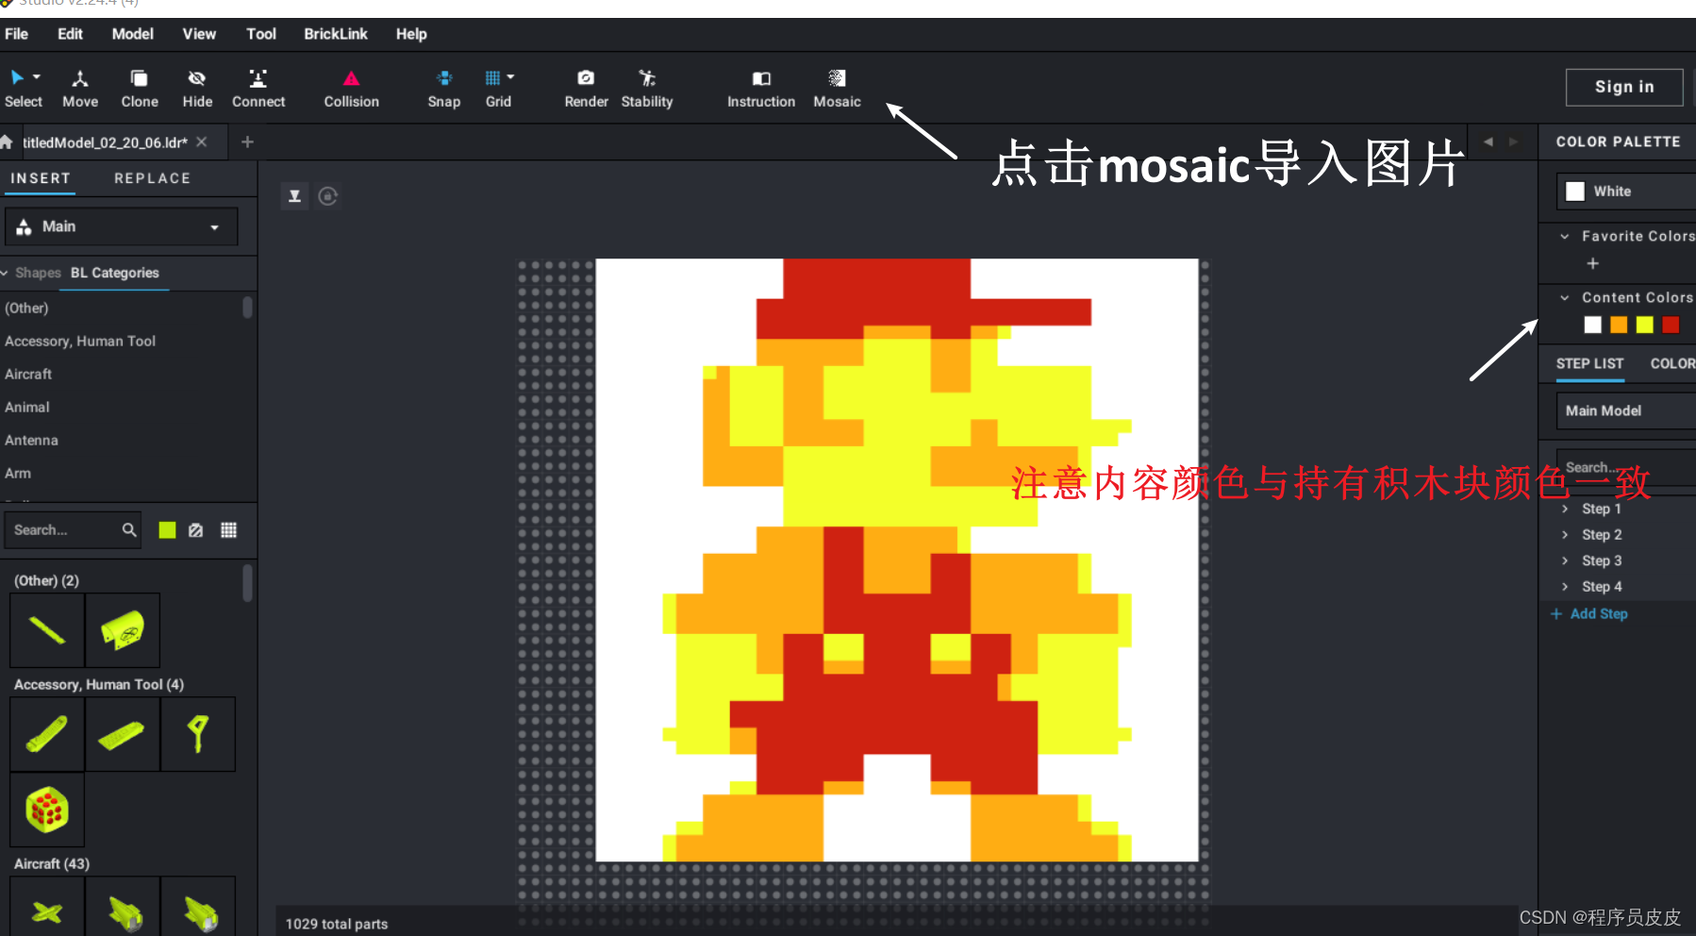This screenshot has width=1696, height=936.
Task: Open the View menu
Action: (x=199, y=34)
